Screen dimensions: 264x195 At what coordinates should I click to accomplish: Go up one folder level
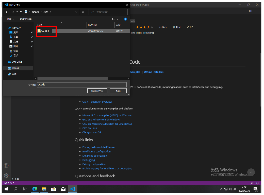coord(21,12)
